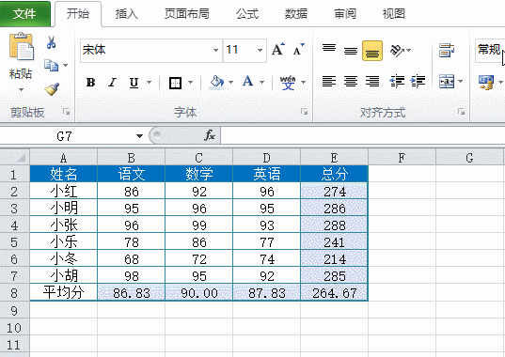Expand the font color palette arrow

[x=261, y=83]
